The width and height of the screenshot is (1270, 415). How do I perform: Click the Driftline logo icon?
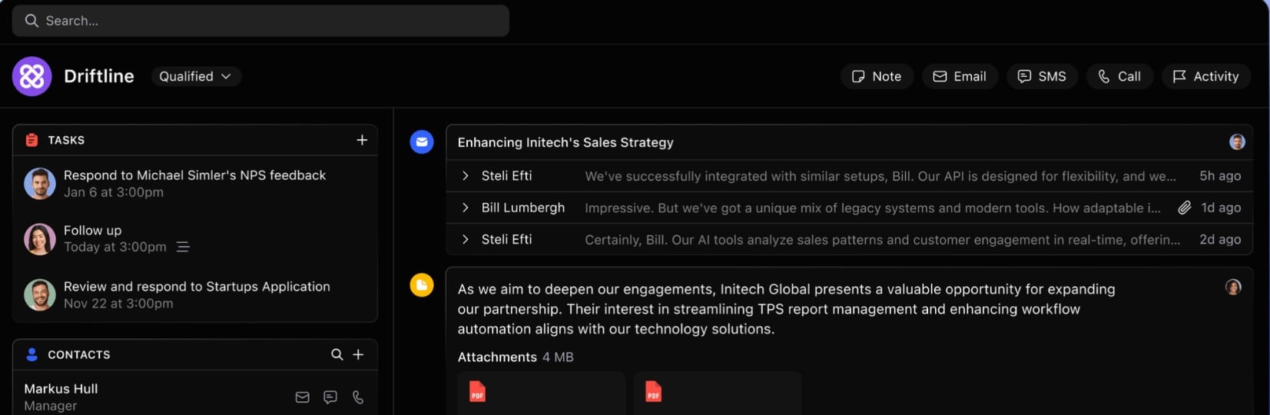tap(32, 76)
